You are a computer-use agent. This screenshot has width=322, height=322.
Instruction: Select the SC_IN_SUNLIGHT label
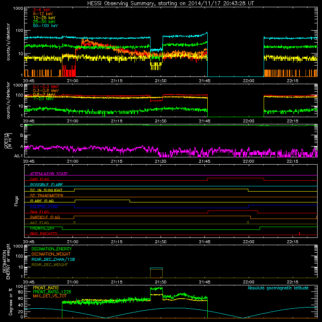pyautogui.click(x=46, y=190)
